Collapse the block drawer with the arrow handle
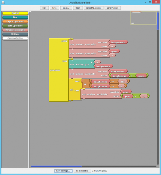 (29, 12)
